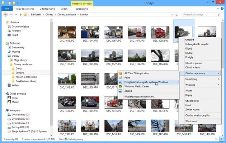The image size is (226, 143).
Task: Open Otwórz za pomocą submenu
Action: 200,73
